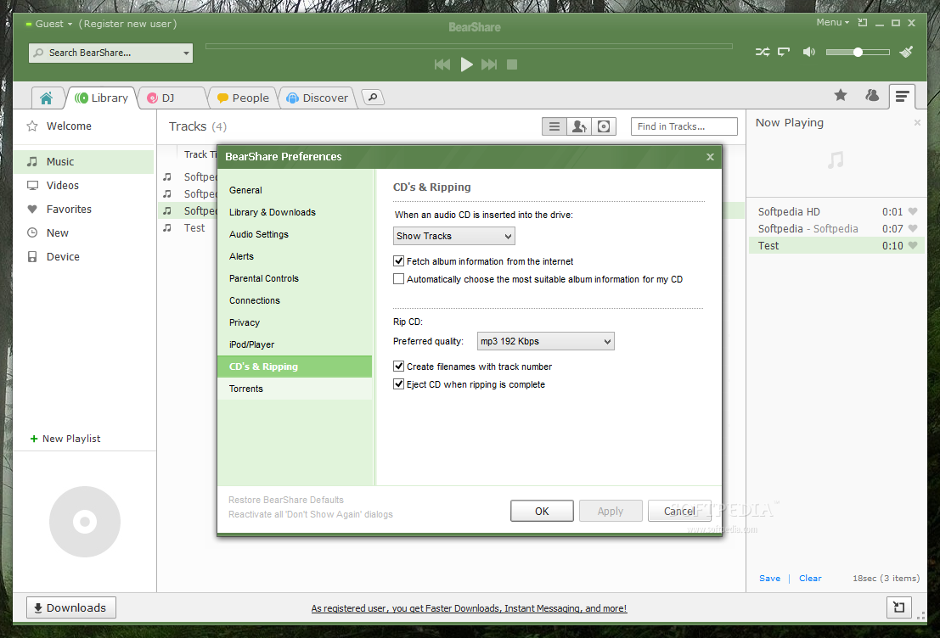Open the Menu dropdown in title bar
The height and width of the screenshot is (638, 940).
pos(833,23)
